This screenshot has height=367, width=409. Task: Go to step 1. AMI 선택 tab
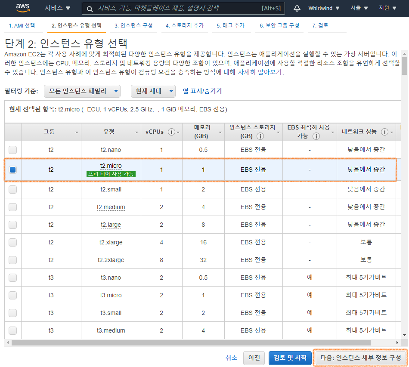point(22,25)
